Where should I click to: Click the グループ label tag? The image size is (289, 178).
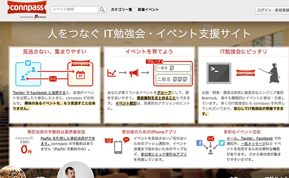[154, 62]
